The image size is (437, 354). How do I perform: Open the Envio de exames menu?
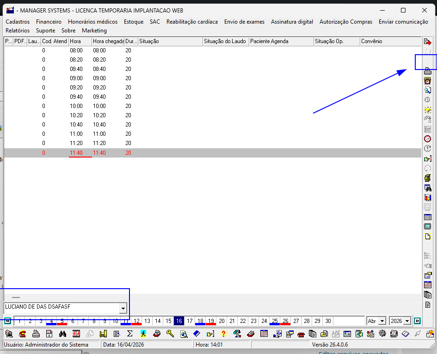coord(245,22)
